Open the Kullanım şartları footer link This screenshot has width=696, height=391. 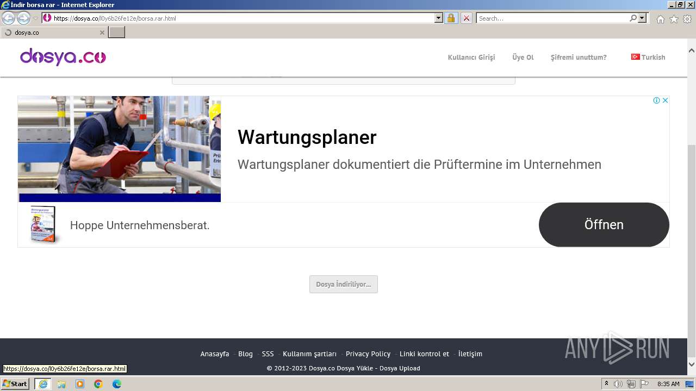click(x=309, y=354)
